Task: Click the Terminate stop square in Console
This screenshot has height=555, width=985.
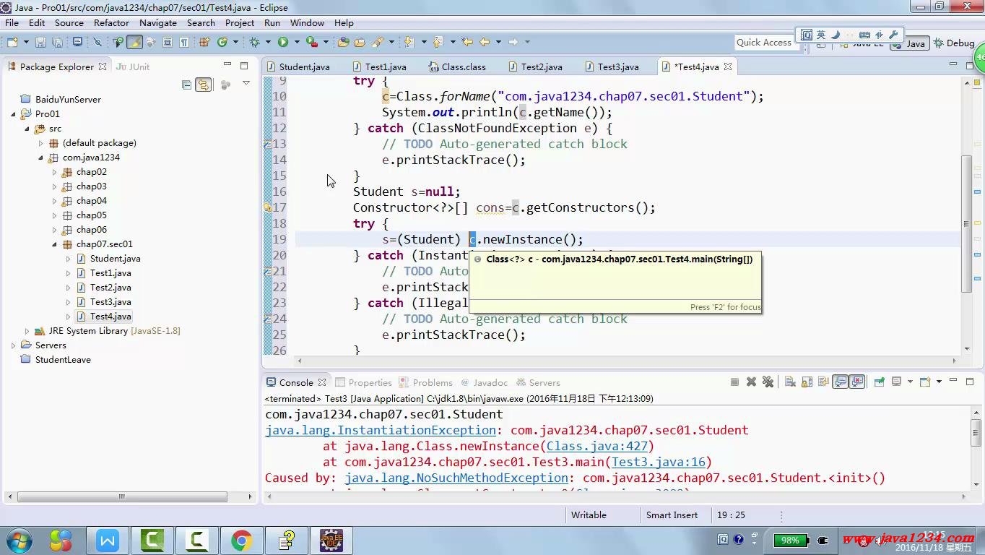Action: 734,382
